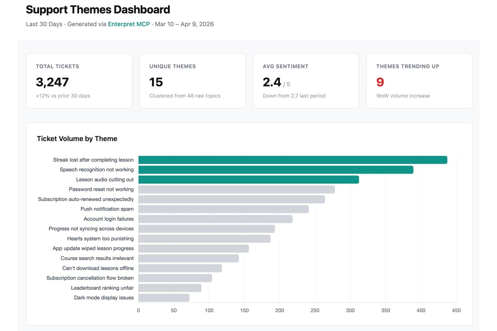The height and width of the screenshot is (331, 497).
Task: Open the Avg Sentiment card
Action: [306, 81]
